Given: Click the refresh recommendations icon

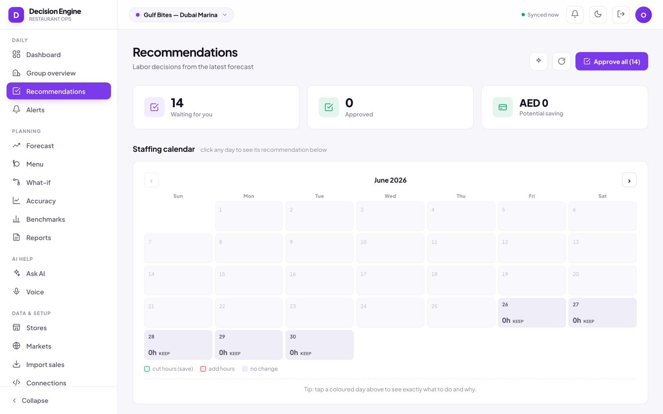Looking at the screenshot, I should pos(561,61).
